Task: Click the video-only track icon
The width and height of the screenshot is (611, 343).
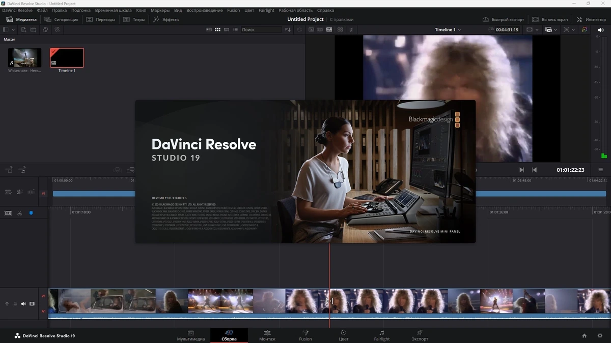Action: coord(9,170)
